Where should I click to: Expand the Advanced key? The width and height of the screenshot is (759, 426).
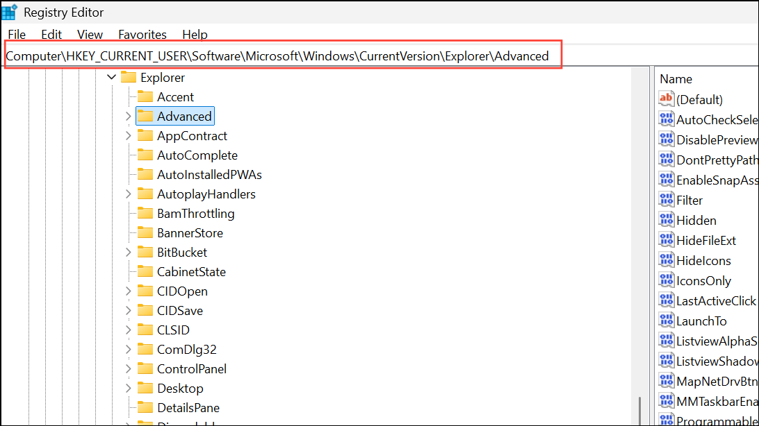click(129, 117)
